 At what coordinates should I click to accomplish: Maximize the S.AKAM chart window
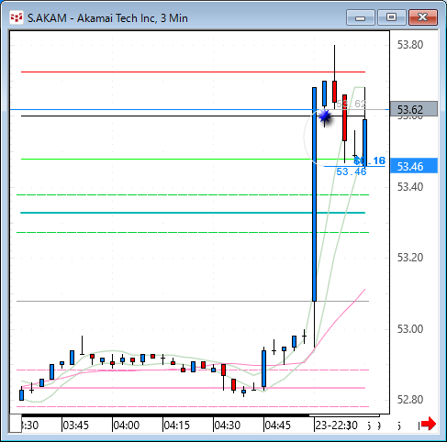click(x=391, y=17)
